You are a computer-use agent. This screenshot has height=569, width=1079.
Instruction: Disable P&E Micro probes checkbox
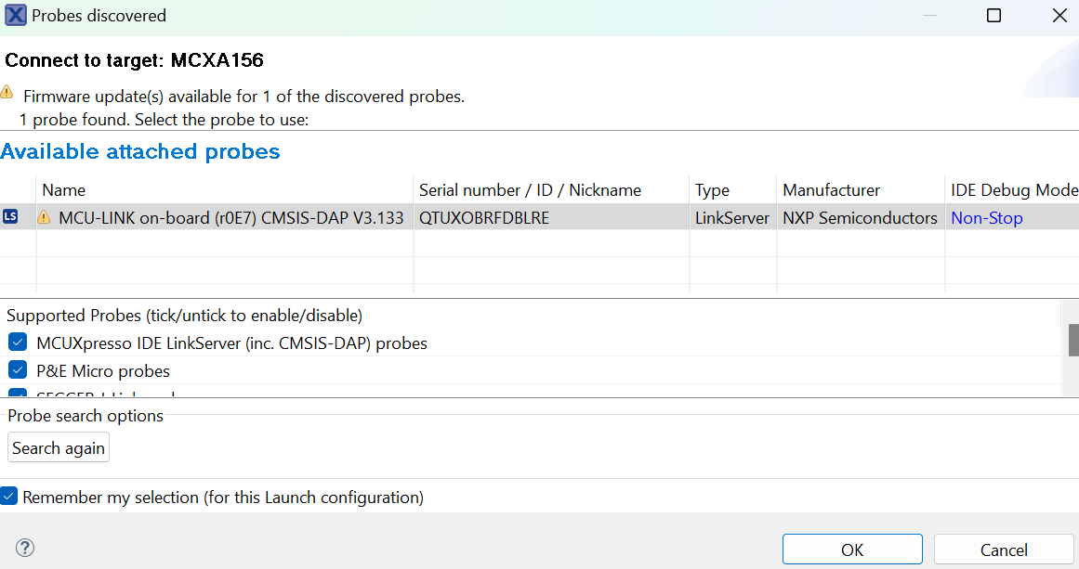[18, 370]
